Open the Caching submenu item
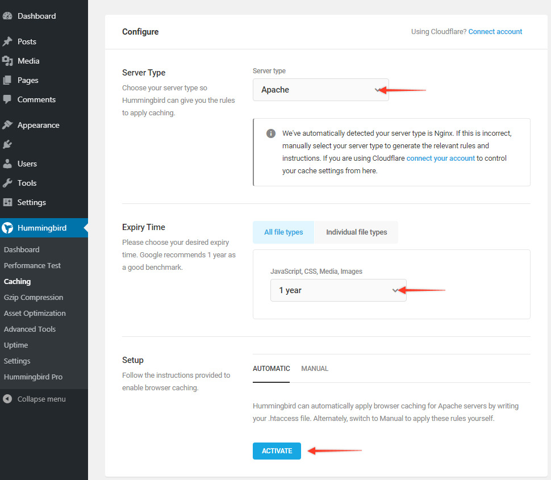The width and height of the screenshot is (551, 480). tap(17, 281)
